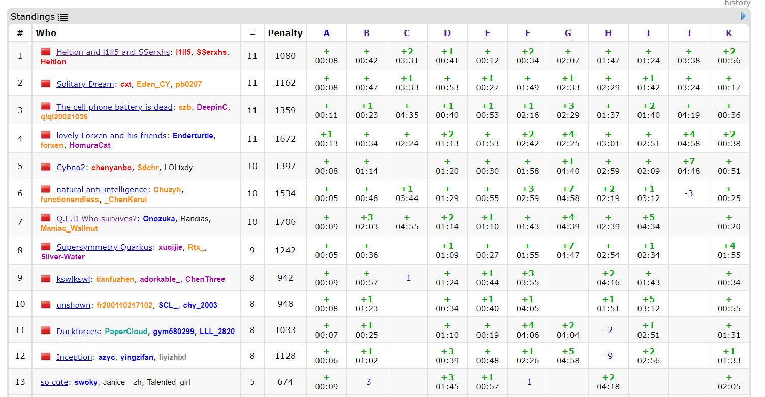Open the so cute team page
765x397 pixels.
[x=54, y=382]
